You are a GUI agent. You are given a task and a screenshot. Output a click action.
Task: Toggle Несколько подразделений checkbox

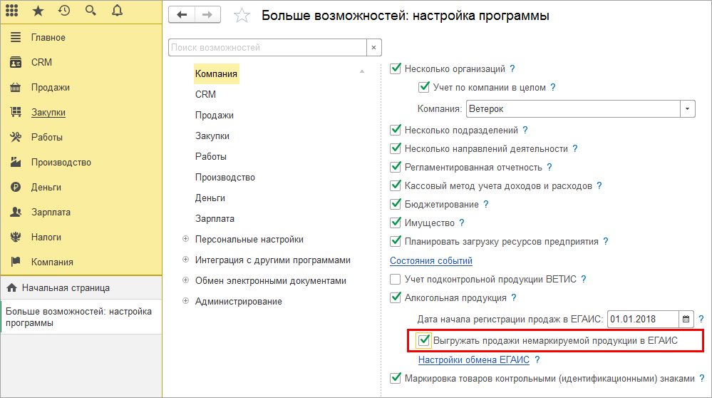pos(396,130)
